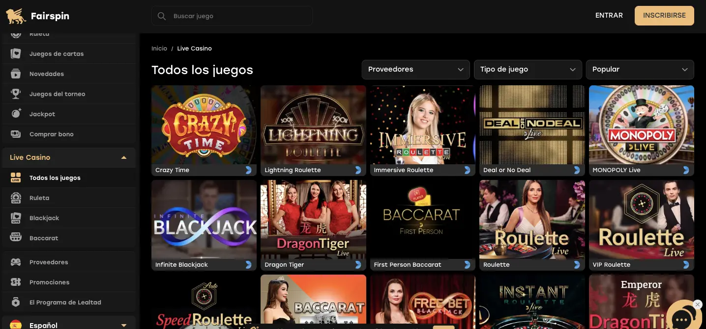The width and height of the screenshot is (706, 329).
Task: Open the Tipo de juego dropdown
Action: (x=528, y=70)
